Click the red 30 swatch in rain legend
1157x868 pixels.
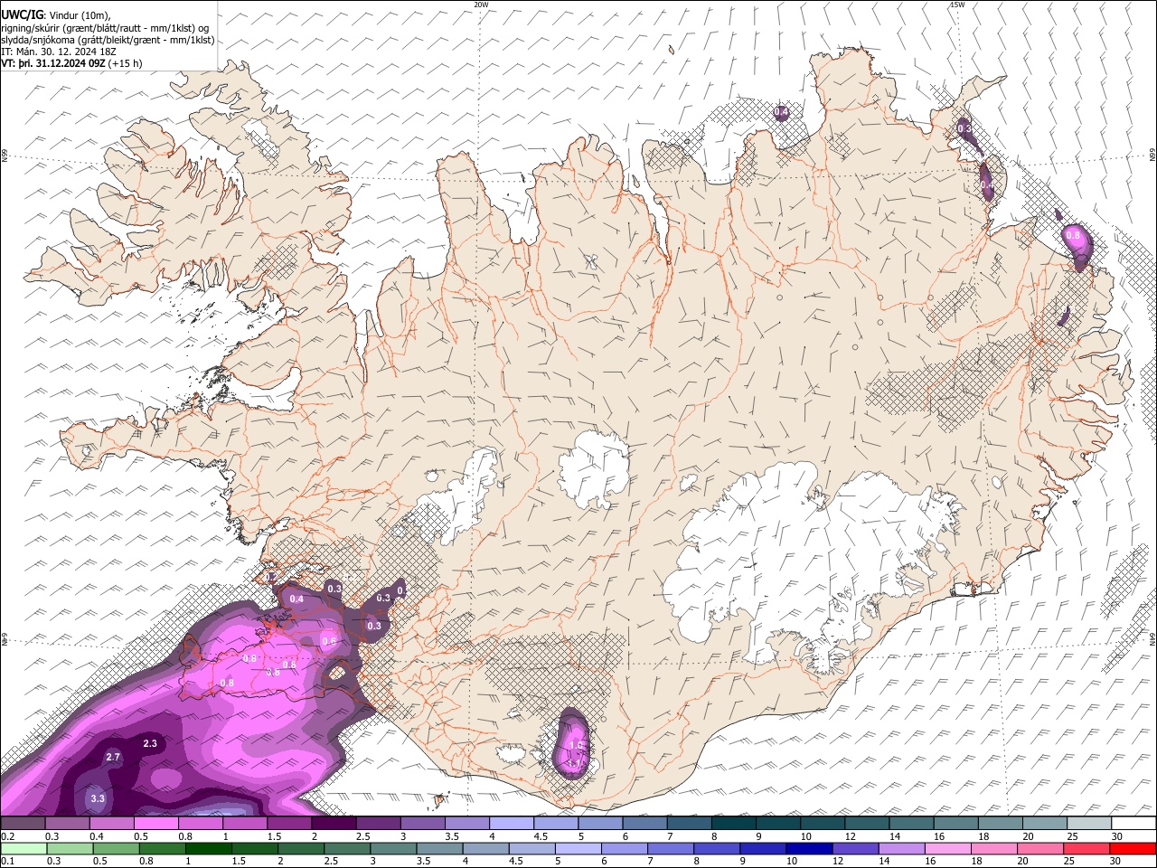click(1133, 848)
